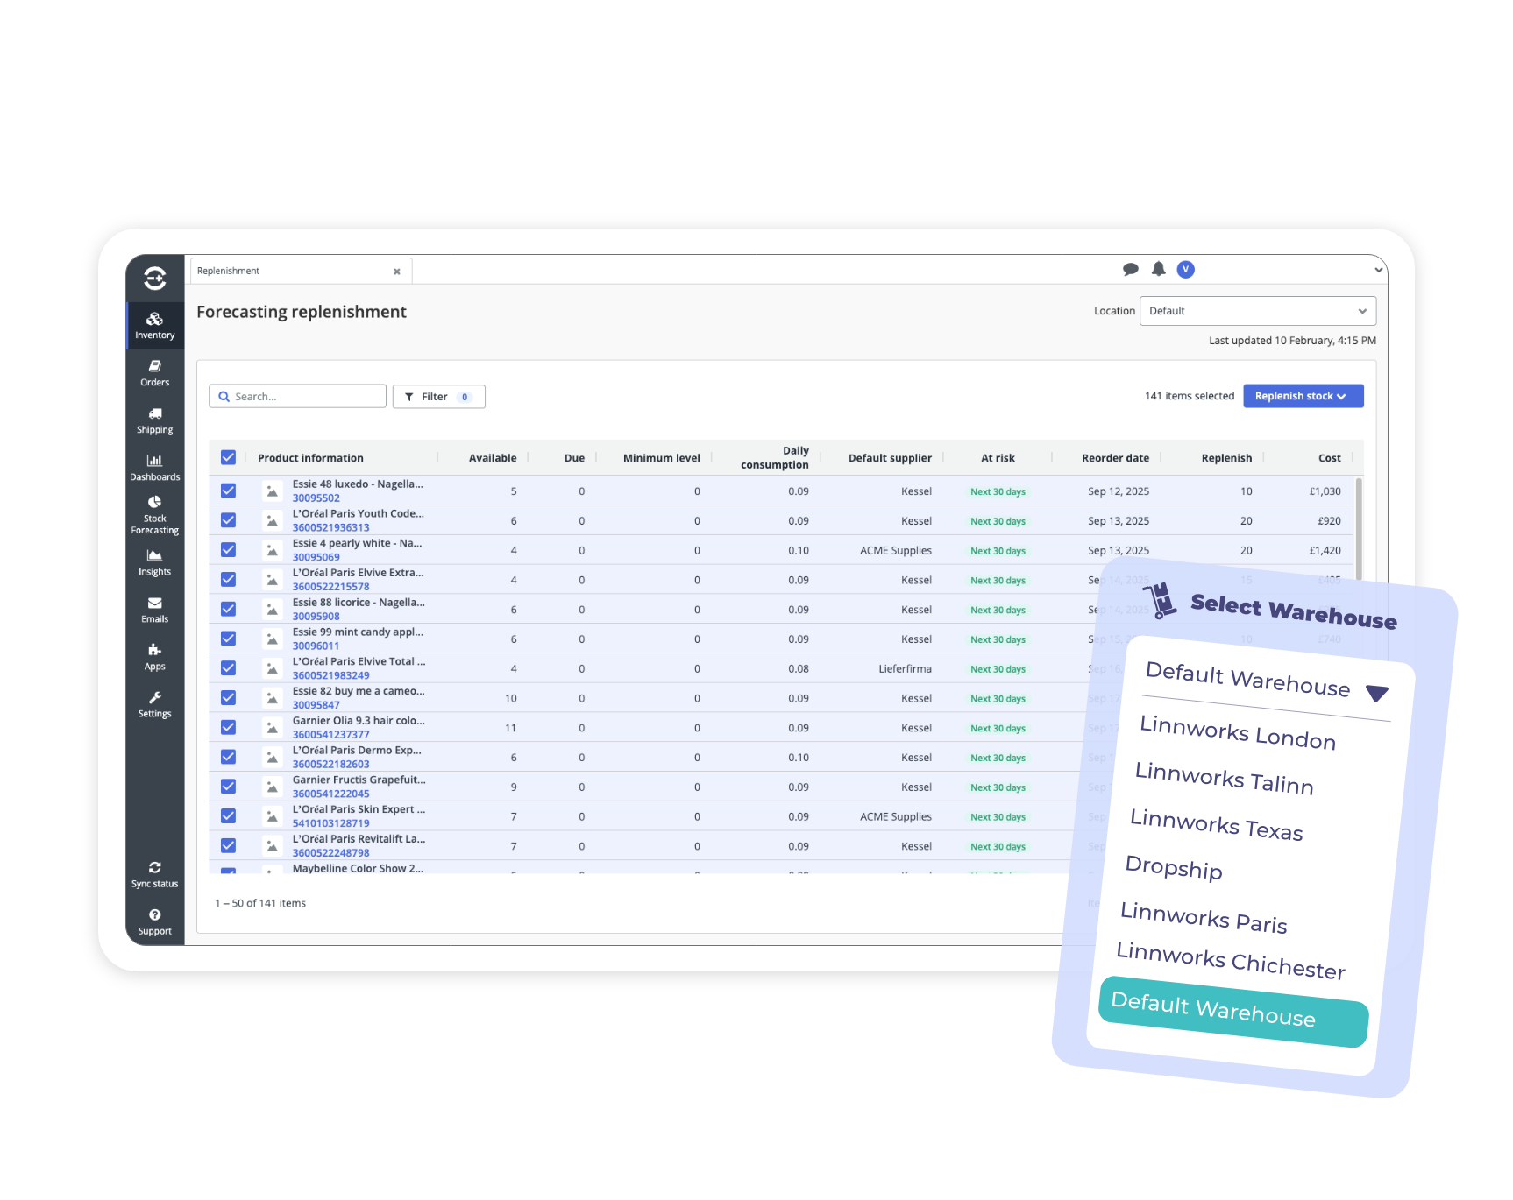Uncheck the Garnier Olia 9.3 row checkbox
1513x1200 pixels.
point(228,727)
